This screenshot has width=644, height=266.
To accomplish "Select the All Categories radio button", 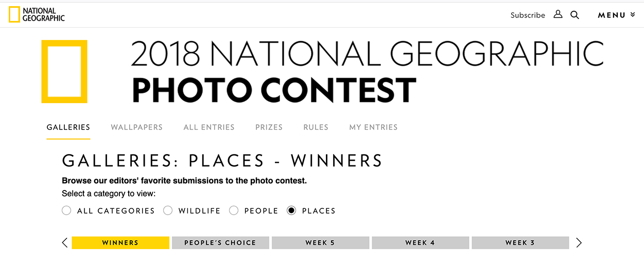I will pyautogui.click(x=66, y=211).
